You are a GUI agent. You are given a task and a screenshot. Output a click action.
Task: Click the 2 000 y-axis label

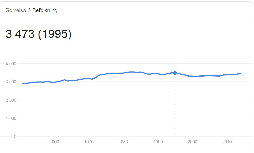pos(11,100)
